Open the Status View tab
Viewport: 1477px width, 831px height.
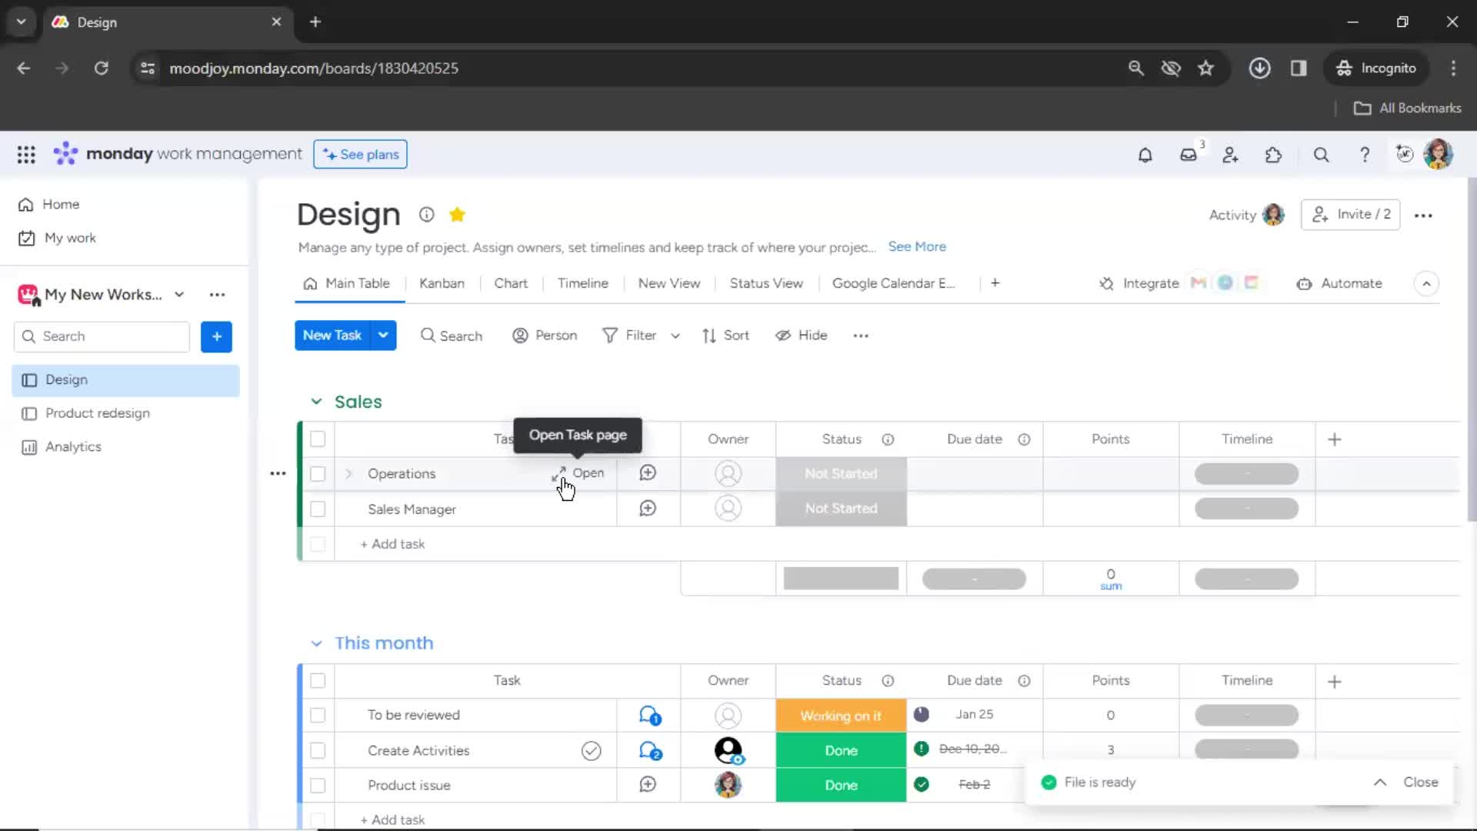(766, 283)
